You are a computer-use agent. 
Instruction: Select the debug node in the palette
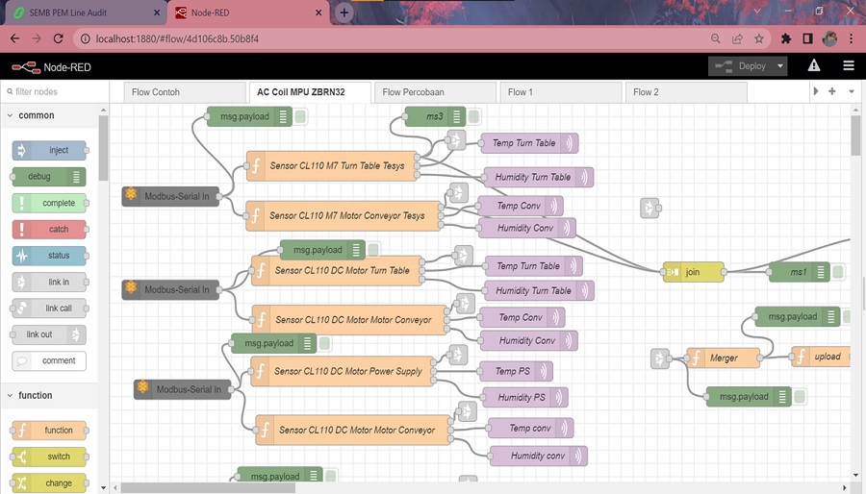[49, 177]
